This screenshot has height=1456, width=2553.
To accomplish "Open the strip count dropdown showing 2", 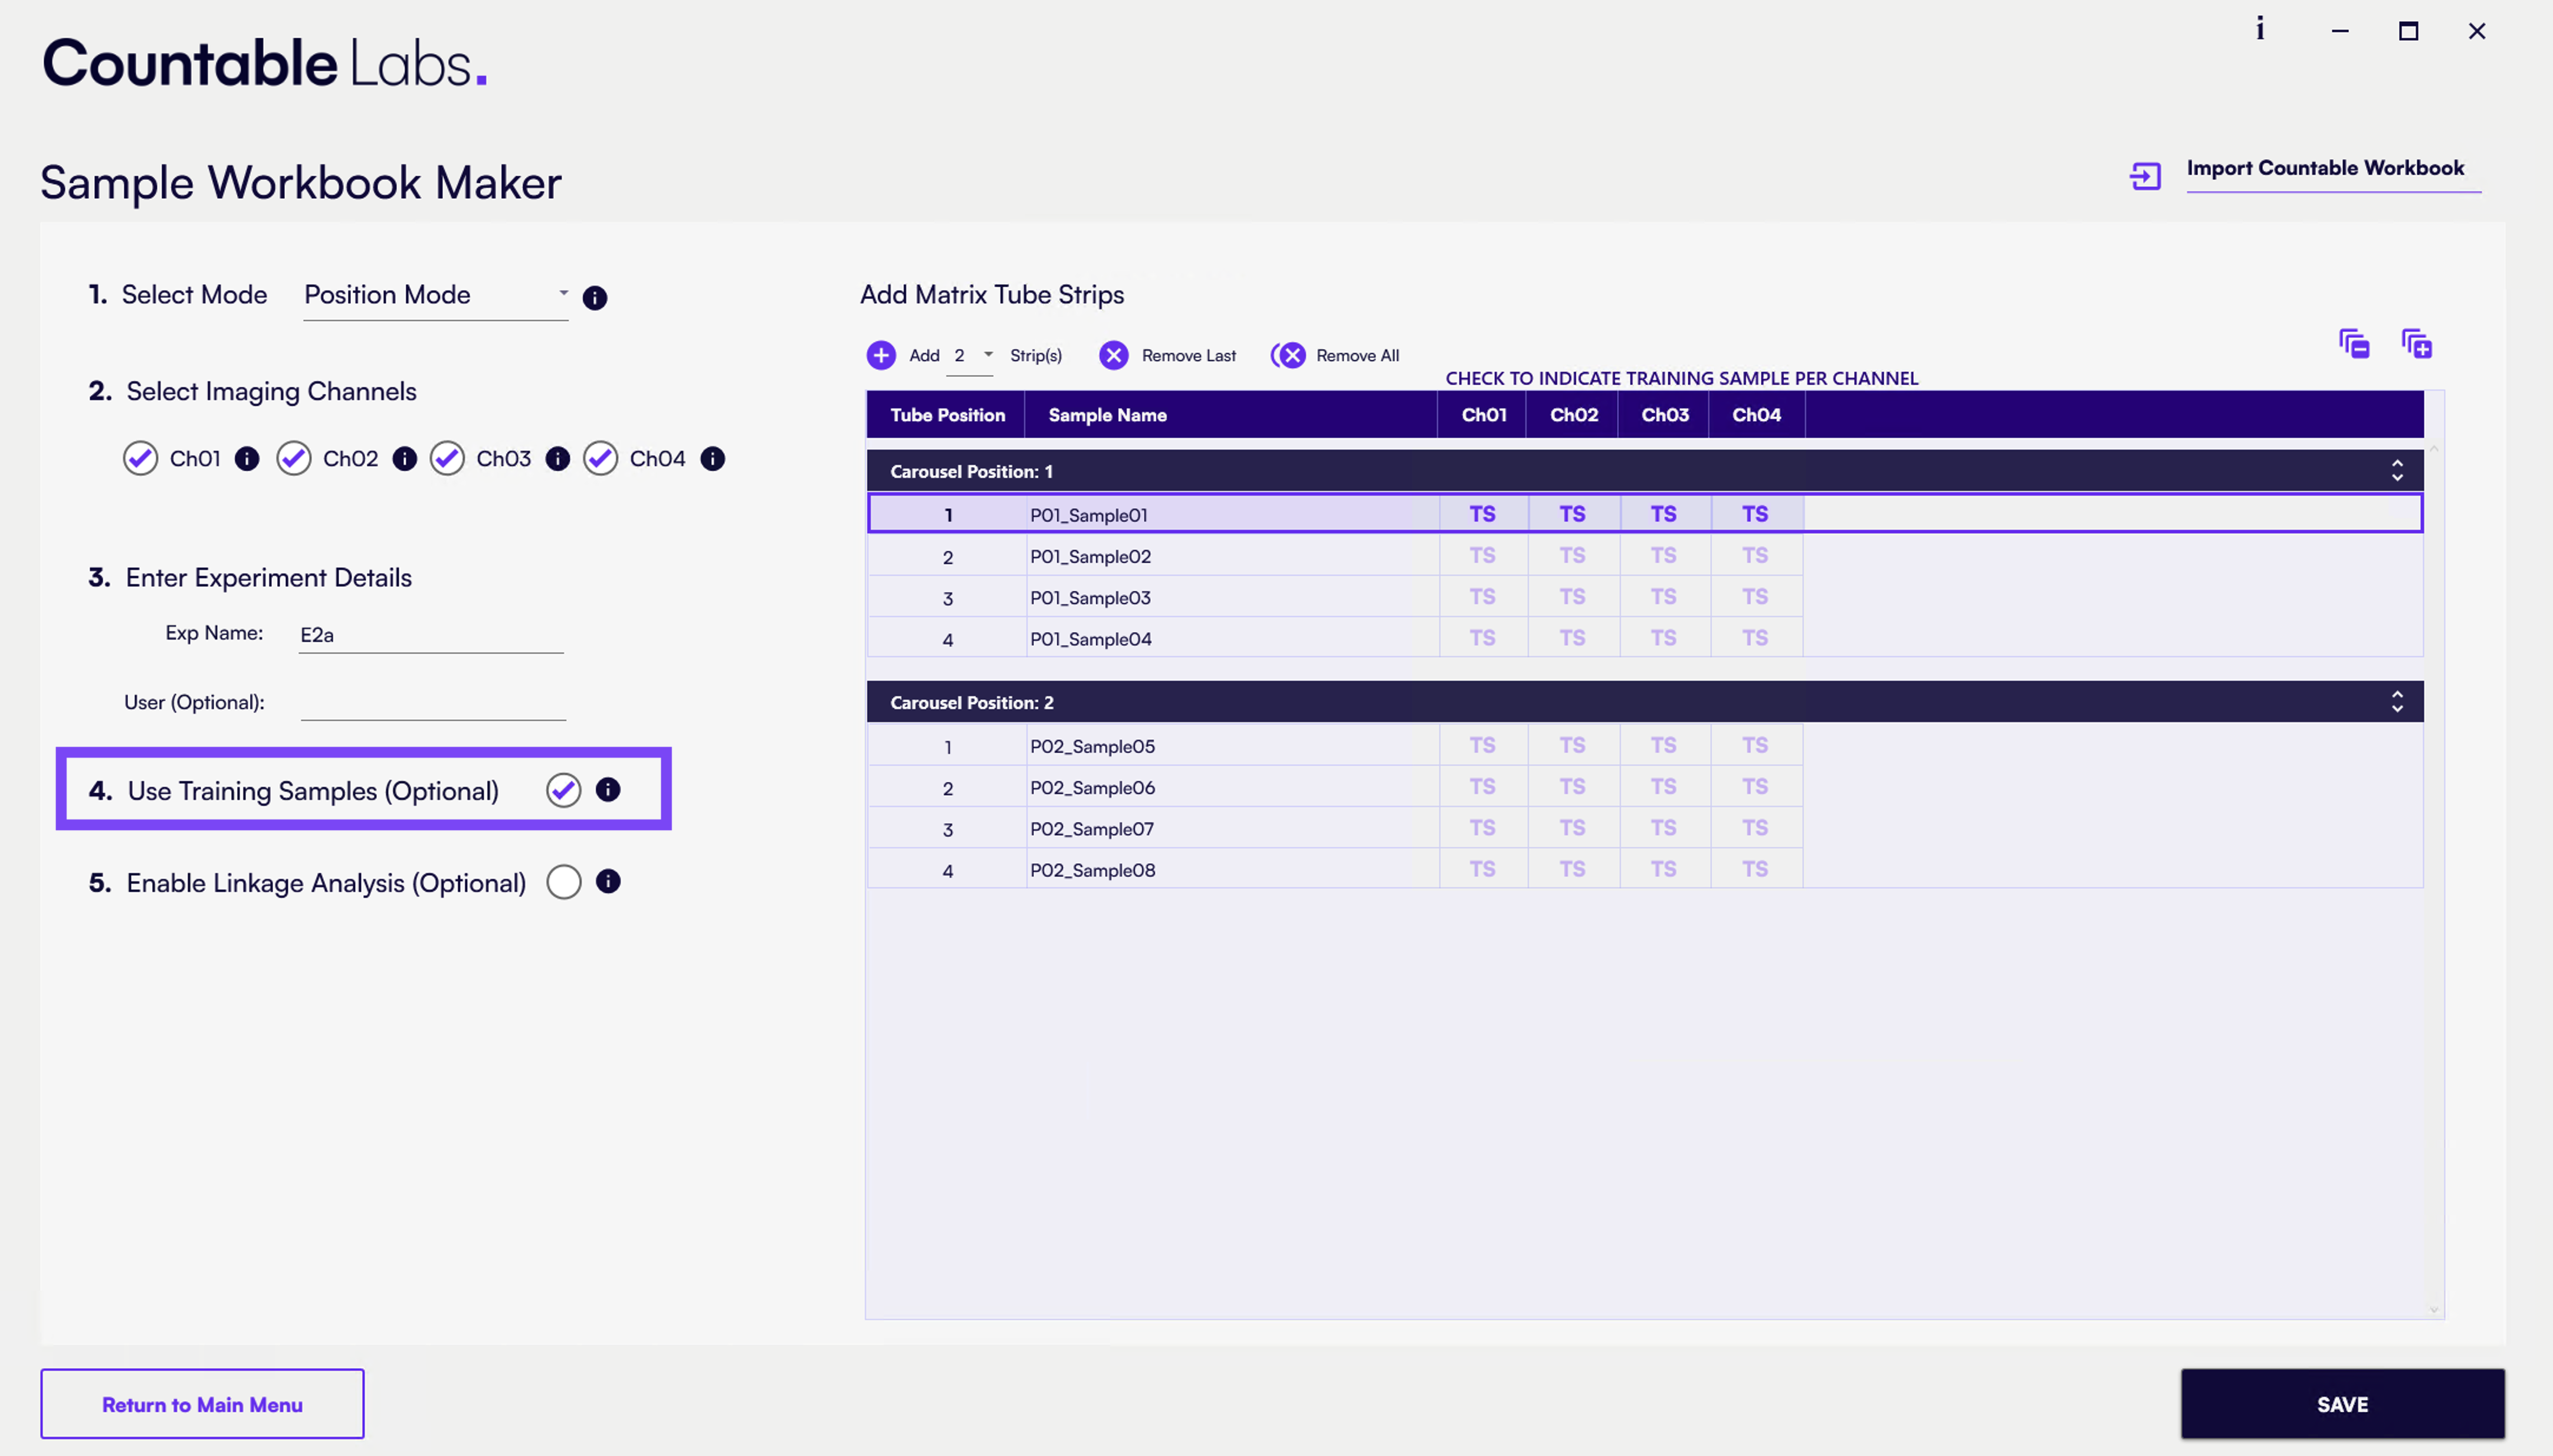I will [970, 356].
